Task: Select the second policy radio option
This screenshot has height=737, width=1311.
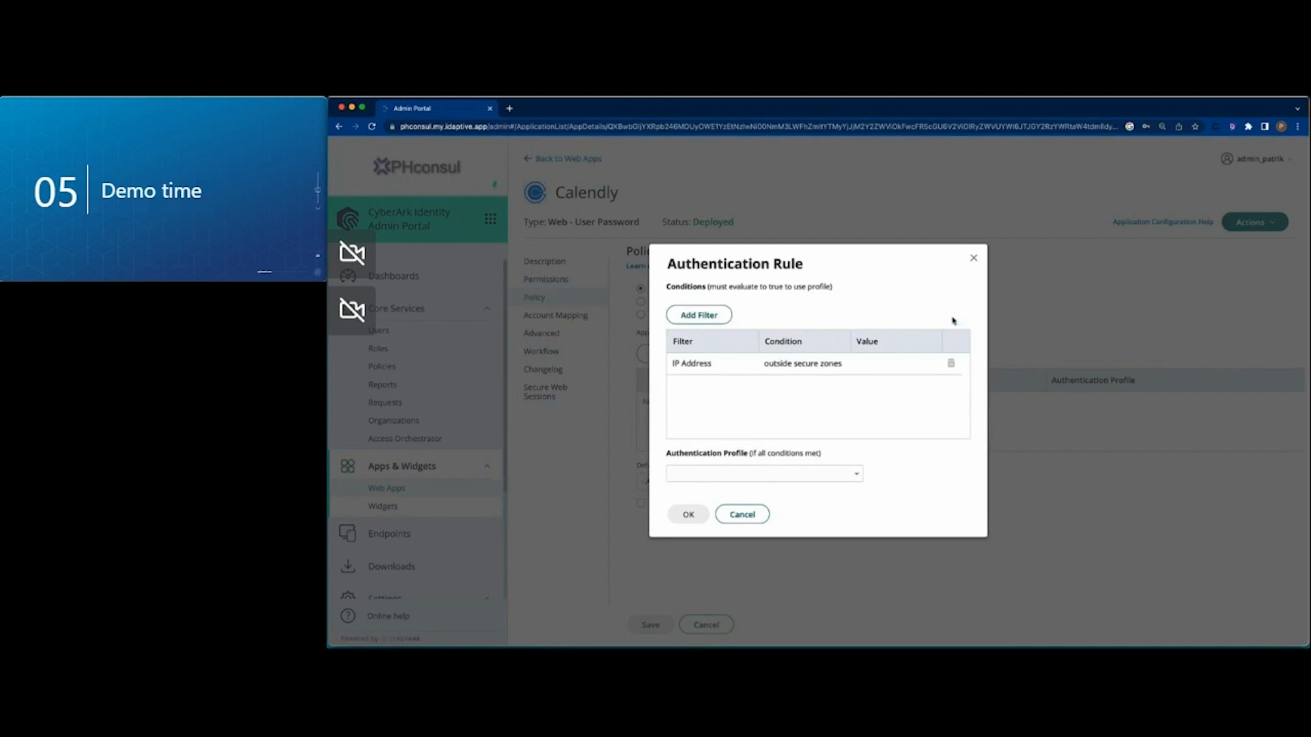Action: click(x=640, y=301)
